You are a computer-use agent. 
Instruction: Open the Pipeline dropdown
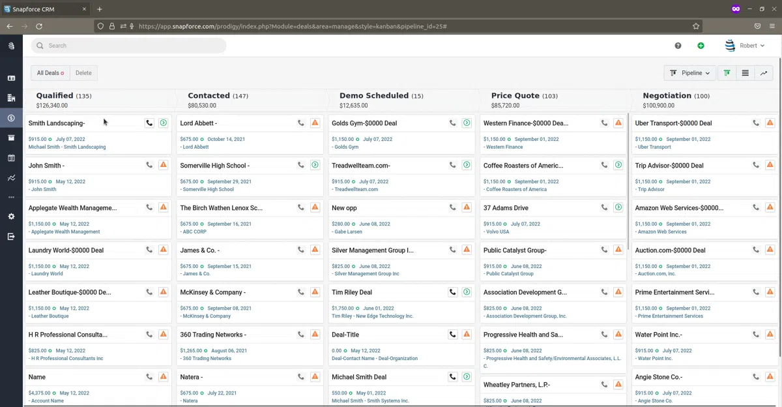(x=689, y=73)
